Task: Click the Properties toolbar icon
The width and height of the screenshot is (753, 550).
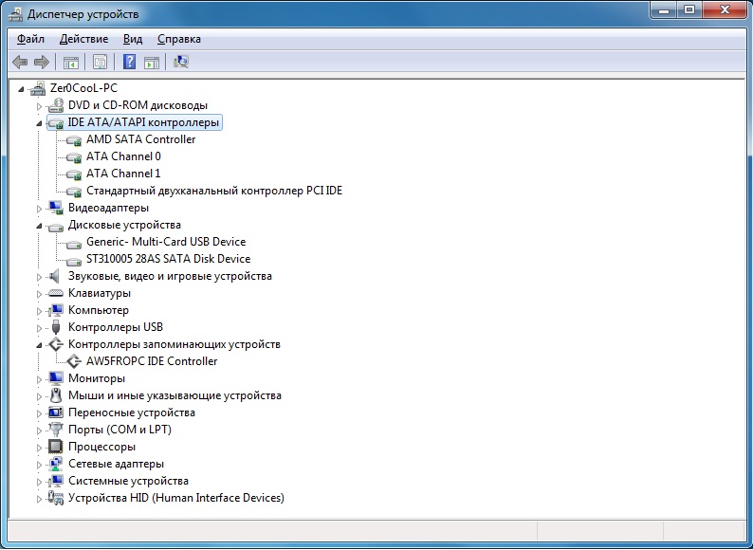Action: (100, 62)
